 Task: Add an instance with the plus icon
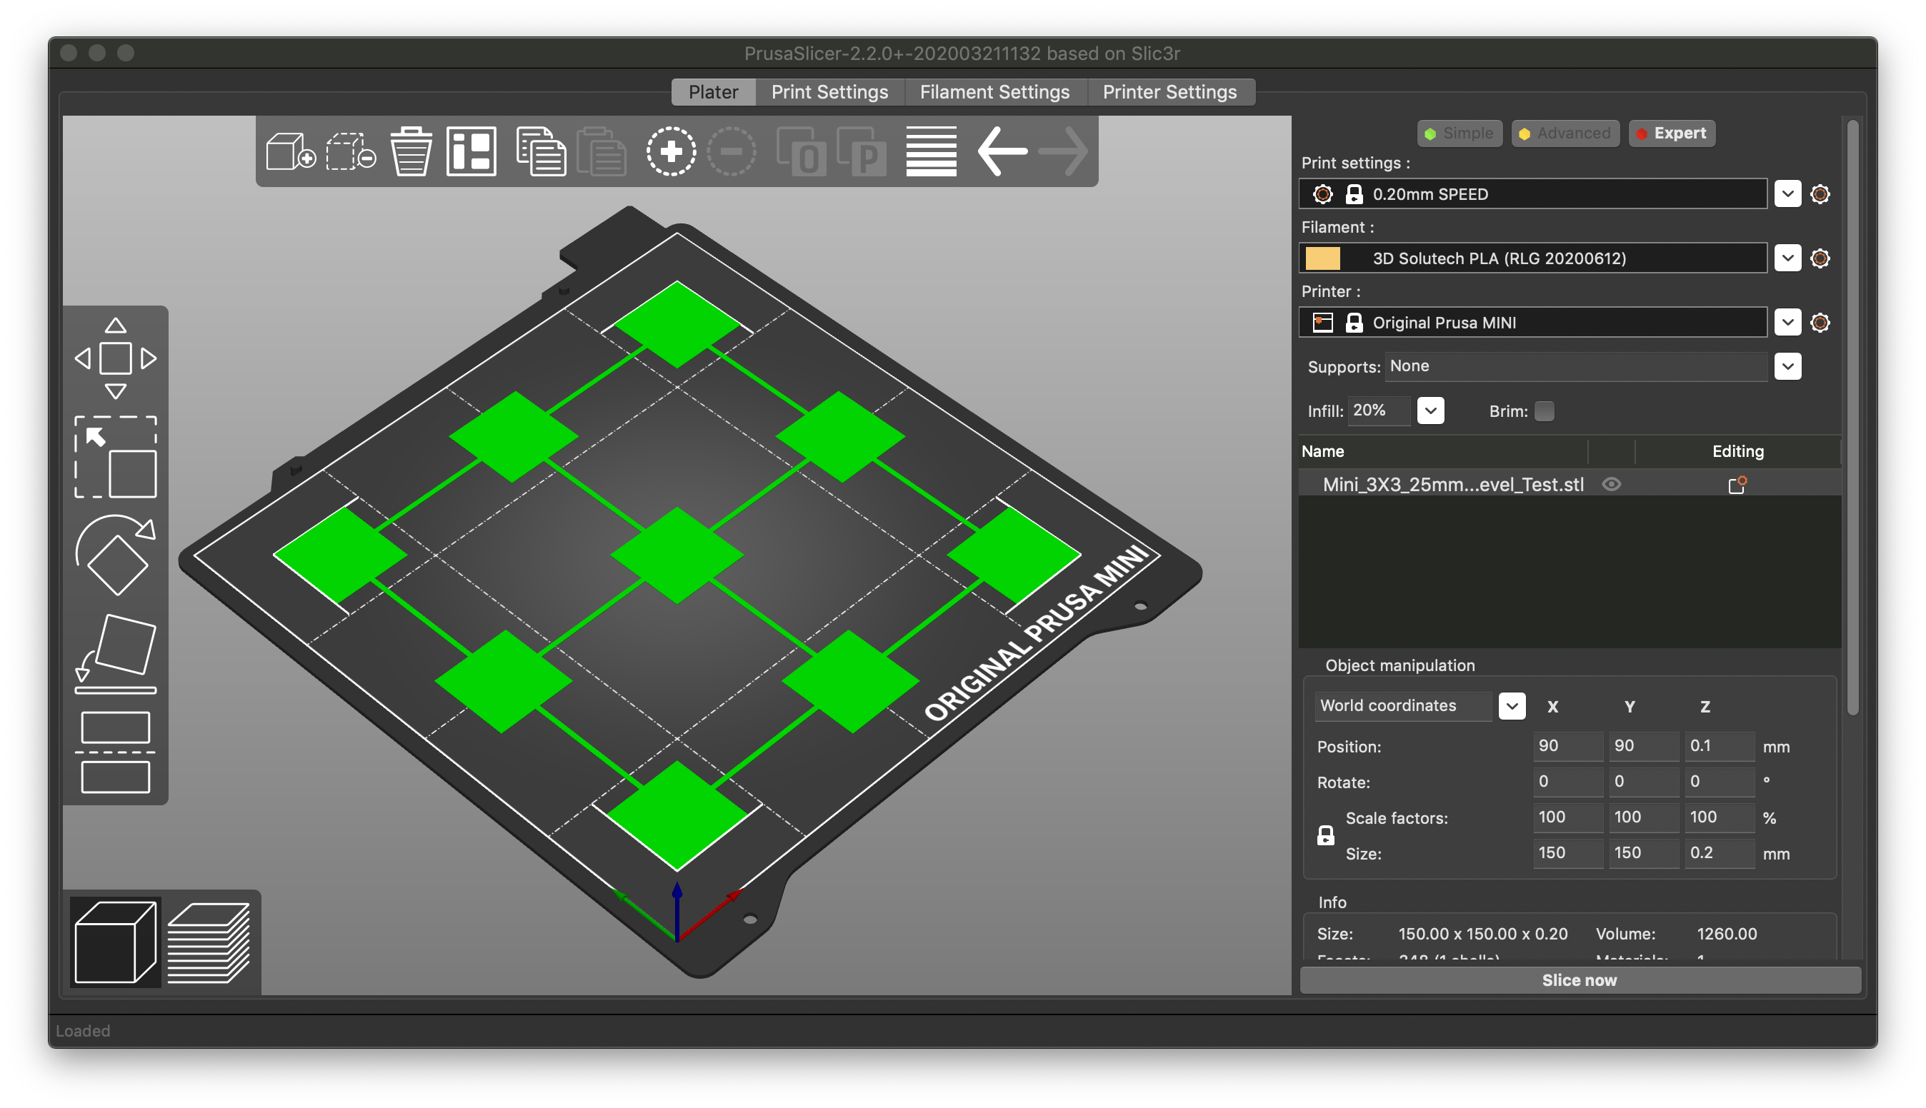(x=671, y=151)
